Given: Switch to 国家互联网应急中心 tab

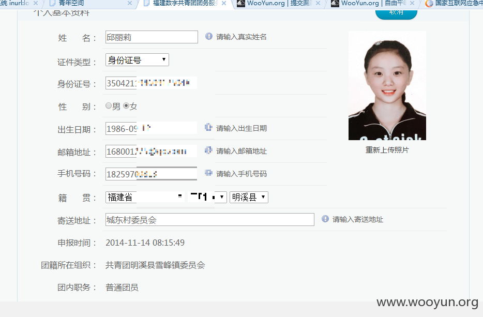Looking at the screenshot, I should (453, 4).
